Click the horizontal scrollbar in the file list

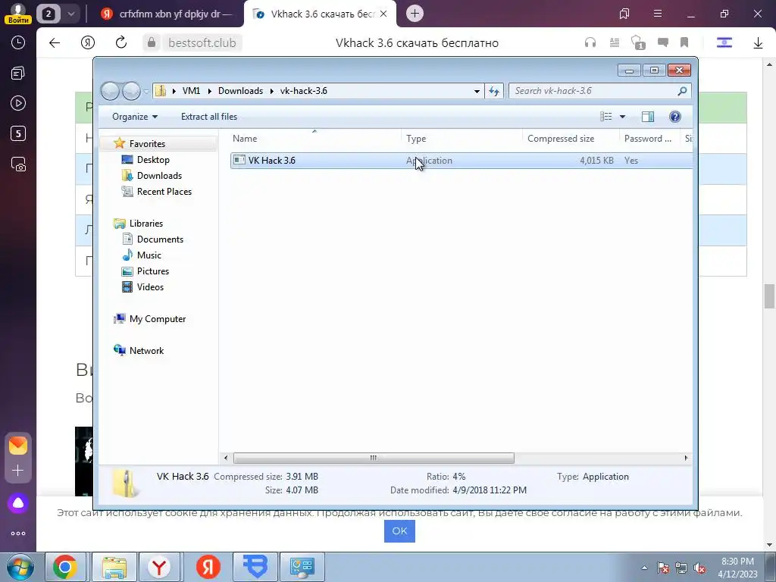374,458
